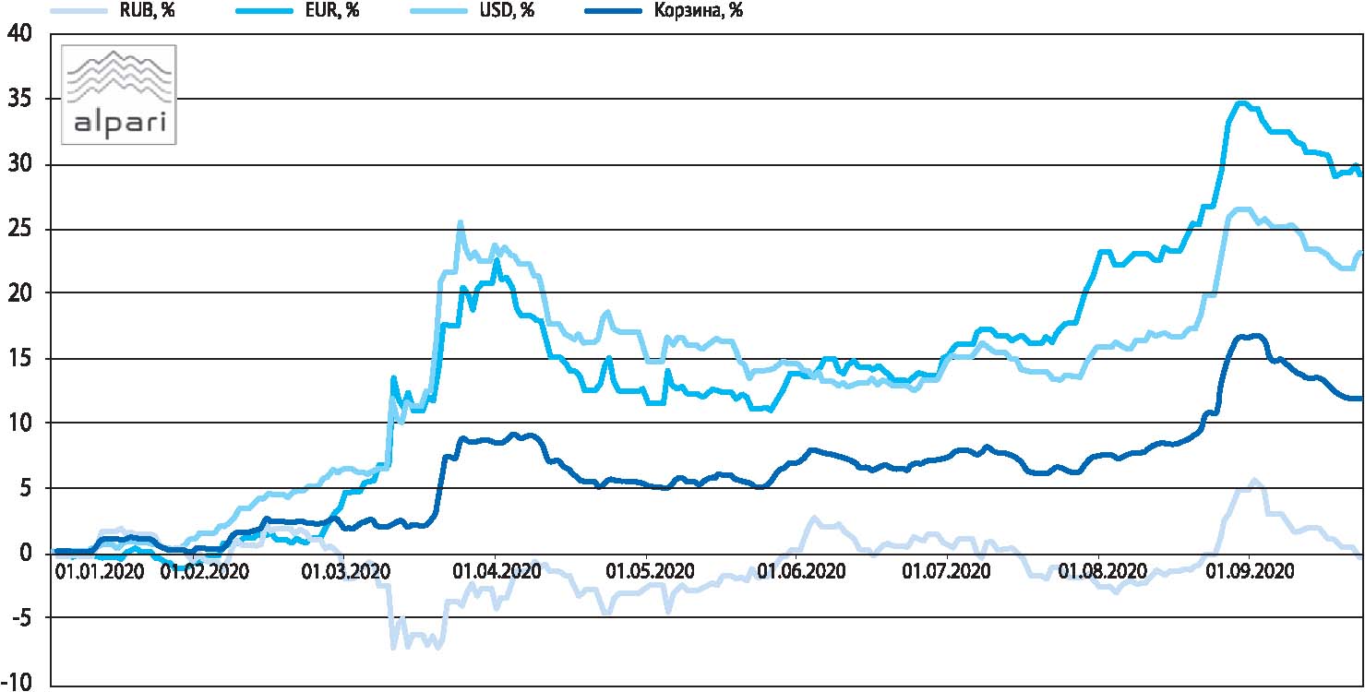Click the 01.06.2020 date label
The image size is (1365, 692).
tap(801, 572)
